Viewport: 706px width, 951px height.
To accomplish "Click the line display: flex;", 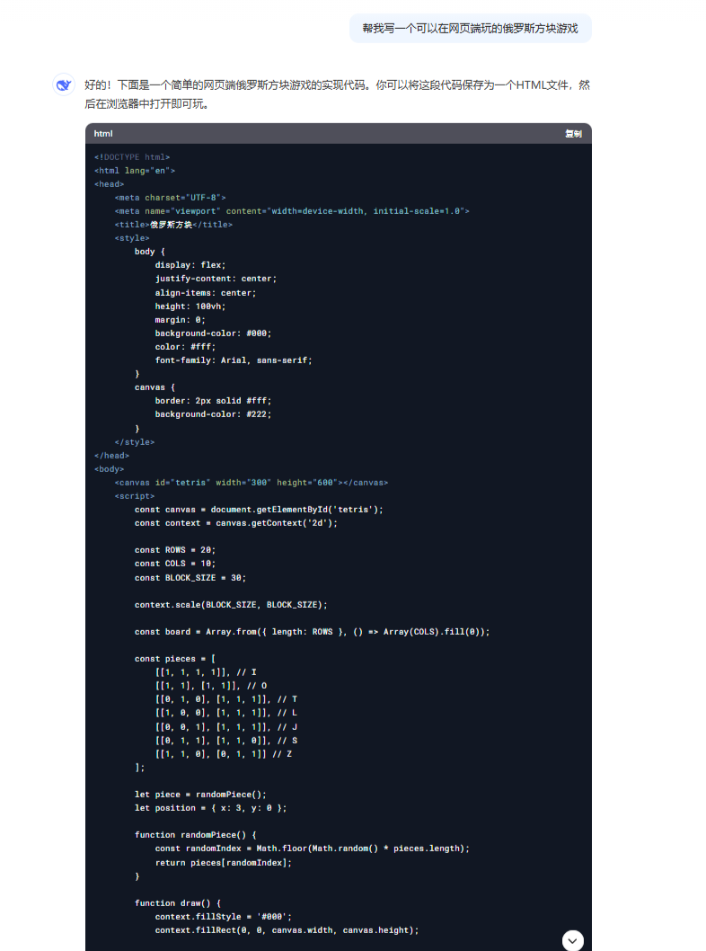I will (x=190, y=265).
